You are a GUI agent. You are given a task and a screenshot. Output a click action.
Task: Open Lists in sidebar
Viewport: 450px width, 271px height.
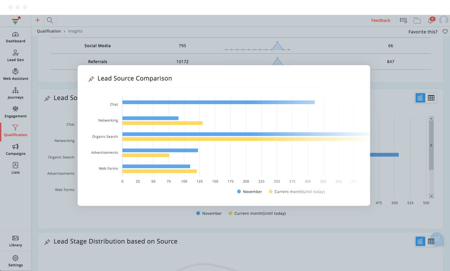point(15,168)
